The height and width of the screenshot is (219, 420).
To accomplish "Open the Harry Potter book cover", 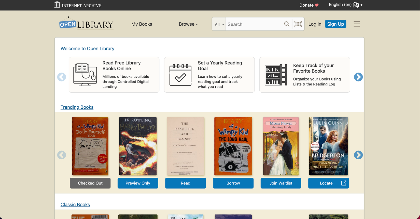I will (x=138, y=146).
